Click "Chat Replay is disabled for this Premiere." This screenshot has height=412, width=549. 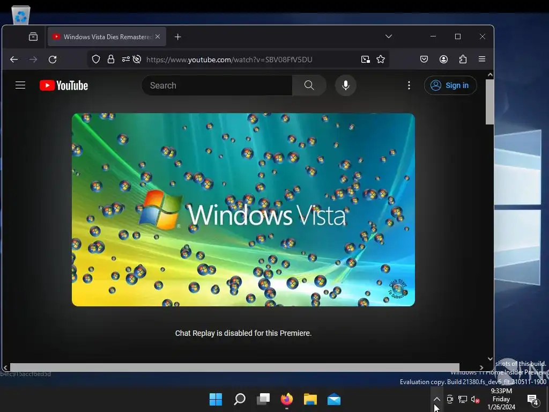[243, 333]
